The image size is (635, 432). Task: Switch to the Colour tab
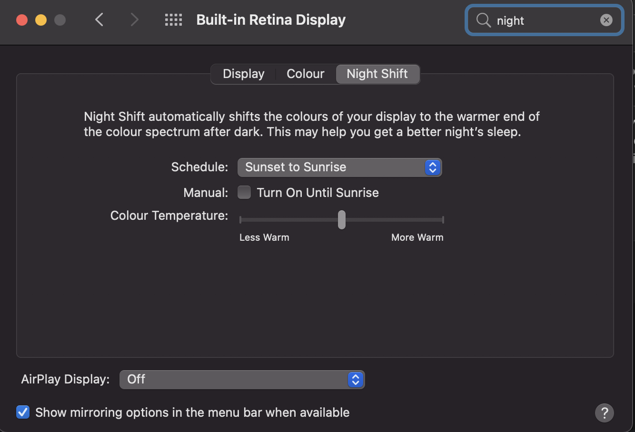point(306,74)
